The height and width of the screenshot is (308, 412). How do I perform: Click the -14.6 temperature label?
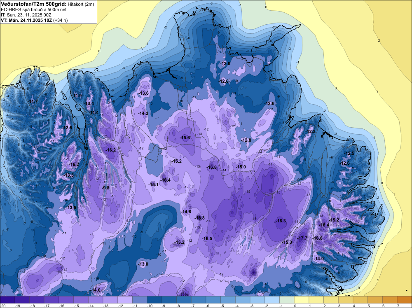pyautogui.click(x=186, y=212)
